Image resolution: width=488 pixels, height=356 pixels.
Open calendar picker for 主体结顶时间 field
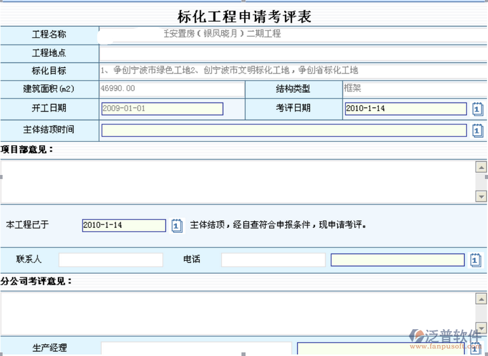coord(478,130)
